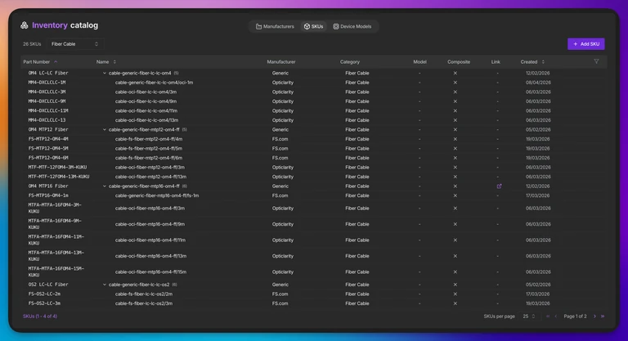Image resolution: width=628 pixels, height=341 pixels.
Task: Click the Model column header
Action: click(419, 61)
